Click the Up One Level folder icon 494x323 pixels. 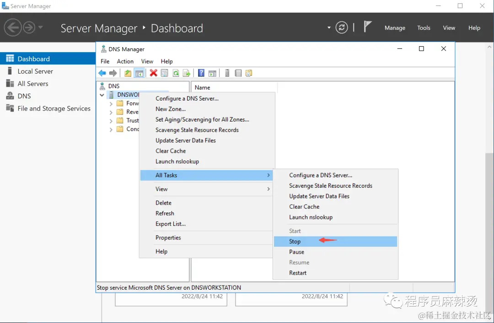[128, 73]
